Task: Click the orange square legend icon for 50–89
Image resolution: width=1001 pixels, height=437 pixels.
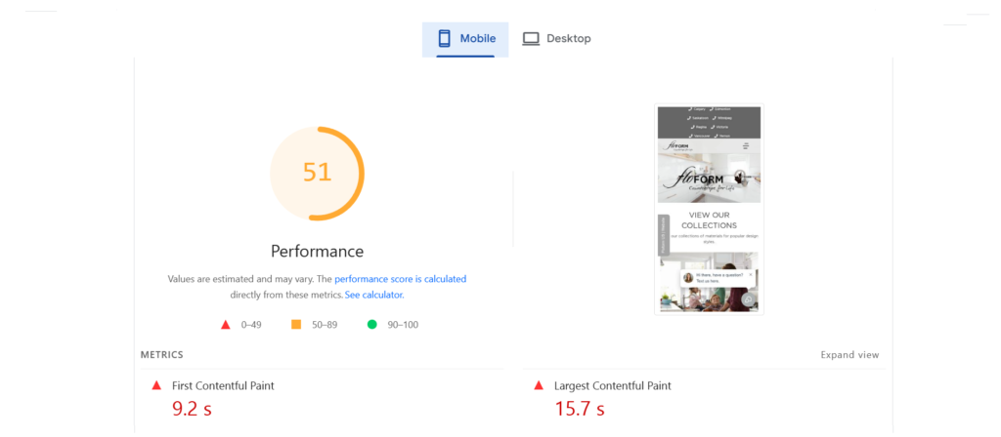Action: click(295, 324)
